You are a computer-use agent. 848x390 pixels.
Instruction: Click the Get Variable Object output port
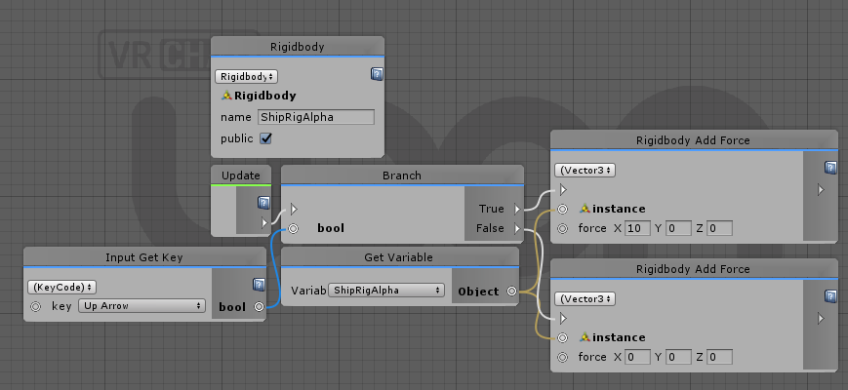[x=511, y=292]
